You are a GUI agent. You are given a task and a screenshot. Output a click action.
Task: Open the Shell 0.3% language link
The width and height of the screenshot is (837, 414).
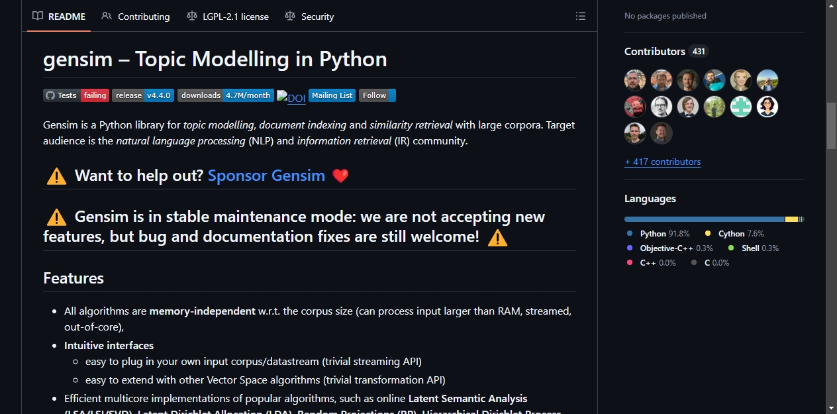click(754, 248)
